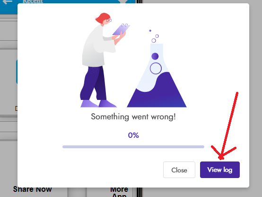Click the purple flask illustration
This screenshot has width=262, height=197.
[157, 75]
